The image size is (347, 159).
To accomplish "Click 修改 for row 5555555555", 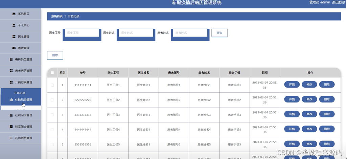I will (309, 144).
